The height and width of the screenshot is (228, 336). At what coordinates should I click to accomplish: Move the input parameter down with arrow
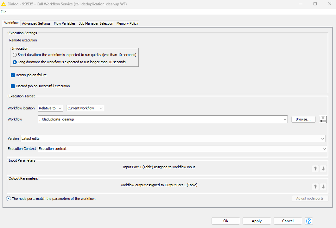pyautogui.click(x=323, y=169)
